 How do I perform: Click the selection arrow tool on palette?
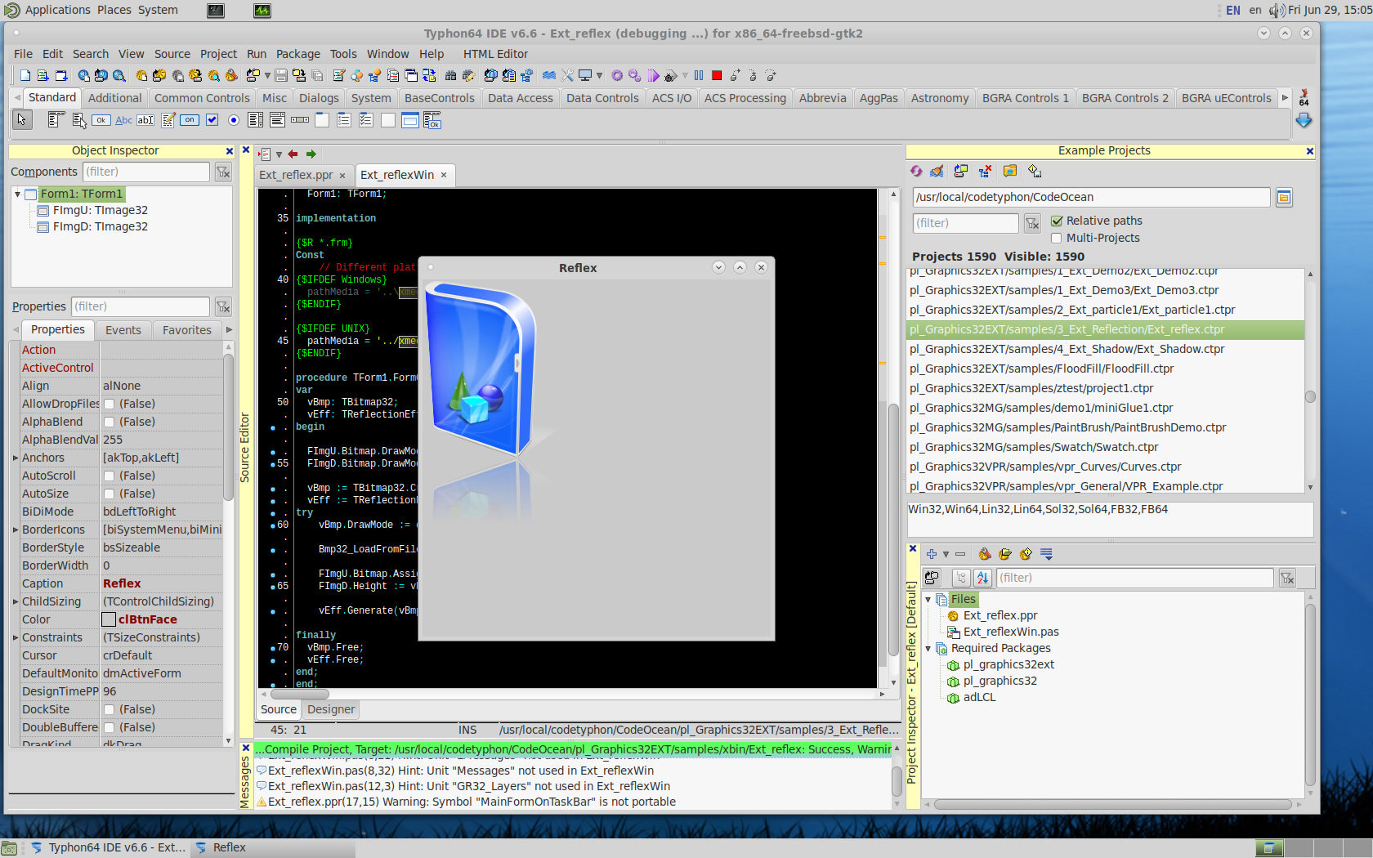(22, 120)
